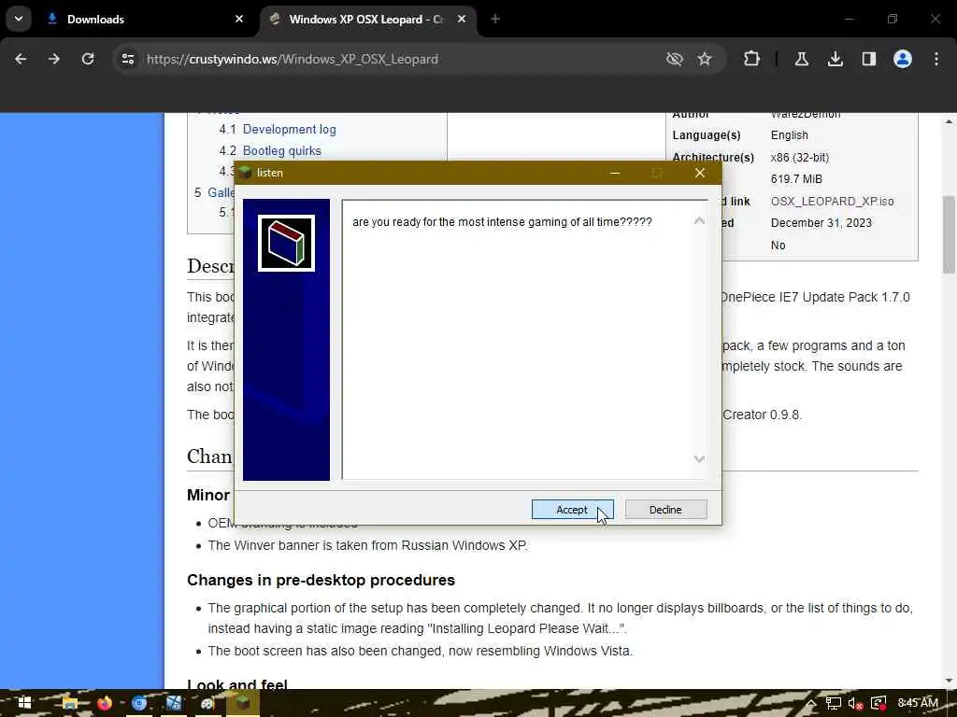Close the Windows XP OSX Leopard tab

coord(462,20)
